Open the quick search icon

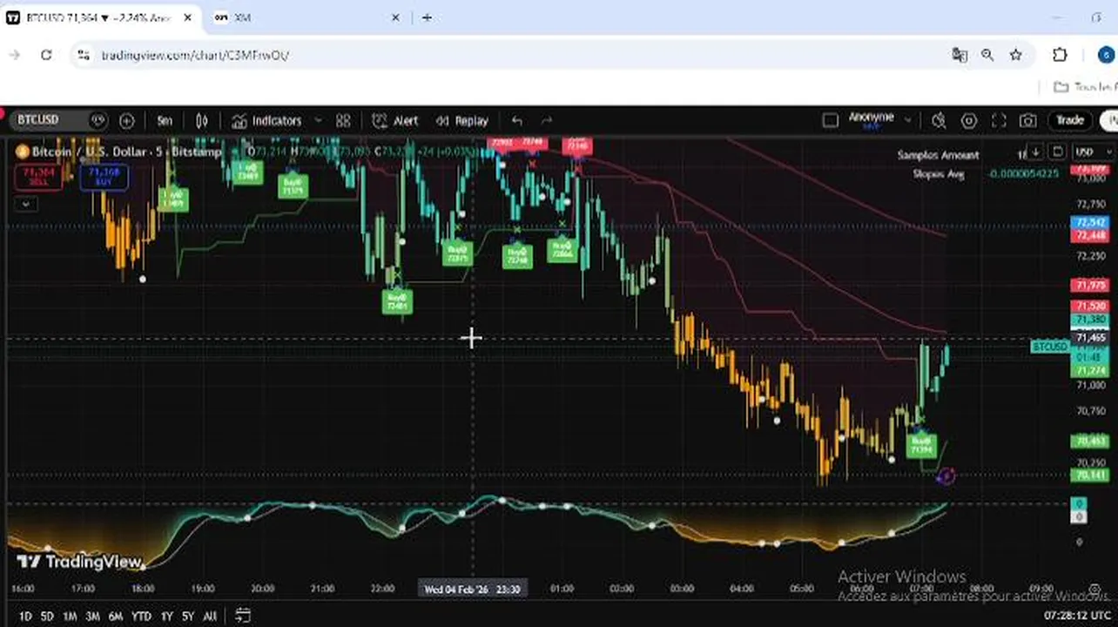click(939, 121)
